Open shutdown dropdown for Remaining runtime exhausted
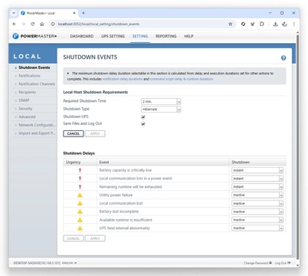The height and width of the screenshot is (276, 308). [x=257, y=187]
